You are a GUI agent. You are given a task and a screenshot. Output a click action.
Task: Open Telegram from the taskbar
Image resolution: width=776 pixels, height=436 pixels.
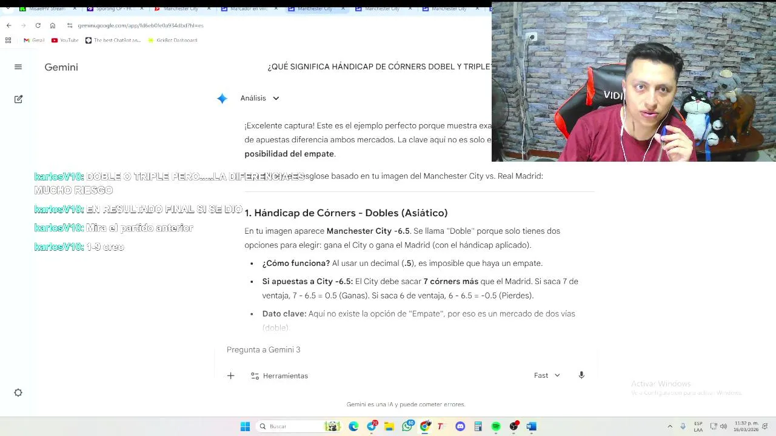pos(372,426)
